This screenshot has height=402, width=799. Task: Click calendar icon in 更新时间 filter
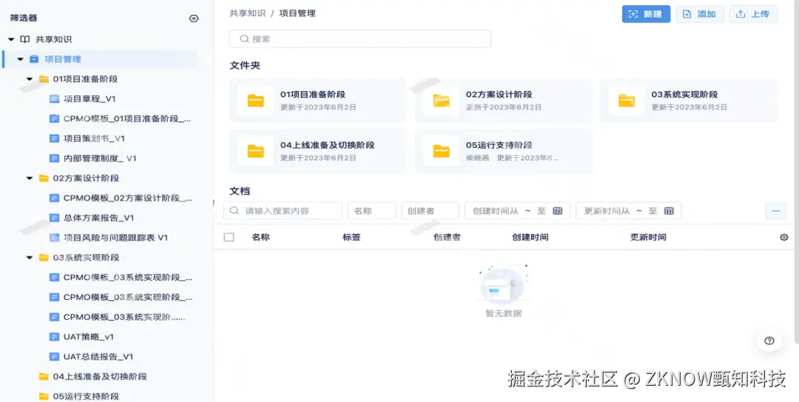(x=669, y=211)
